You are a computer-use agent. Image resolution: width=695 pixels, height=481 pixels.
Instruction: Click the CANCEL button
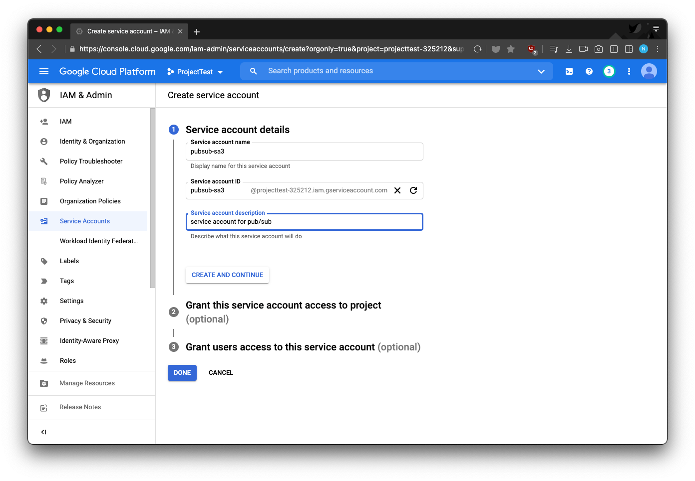point(221,373)
